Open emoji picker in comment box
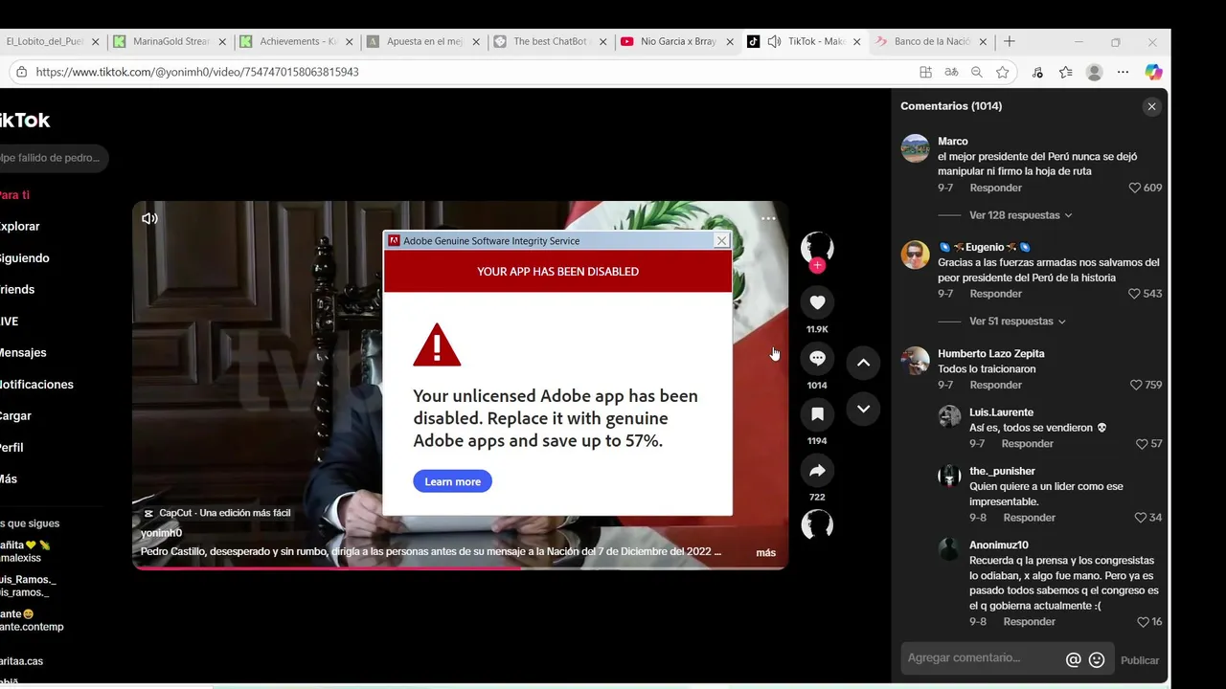 pyautogui.click(x=1097, y=659)
